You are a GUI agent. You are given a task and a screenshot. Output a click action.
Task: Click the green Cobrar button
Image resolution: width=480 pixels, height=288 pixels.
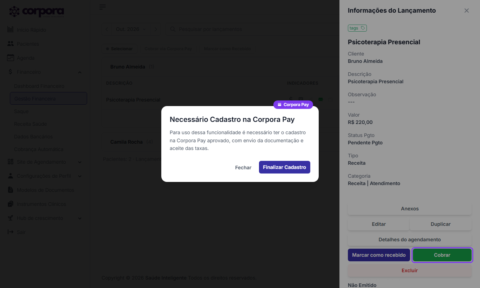click(442, 255)
